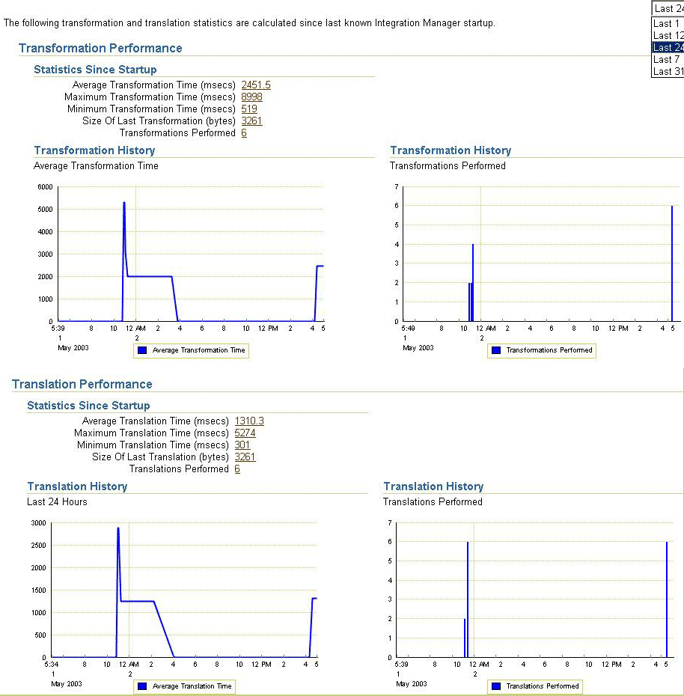
Task: Click the Integration Manager startup statistics sentence
Action: (x=249, y=22)
